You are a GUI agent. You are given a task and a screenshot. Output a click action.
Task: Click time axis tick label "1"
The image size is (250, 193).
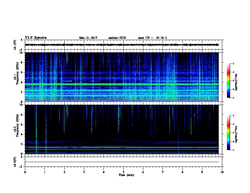click(x=45, y=172)
